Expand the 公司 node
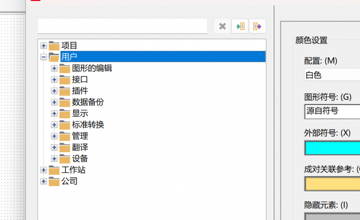This screenshot has width=360, height=220. [43, 181]
